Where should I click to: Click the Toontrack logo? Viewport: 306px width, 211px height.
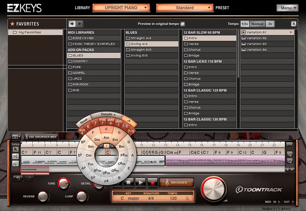259,190
